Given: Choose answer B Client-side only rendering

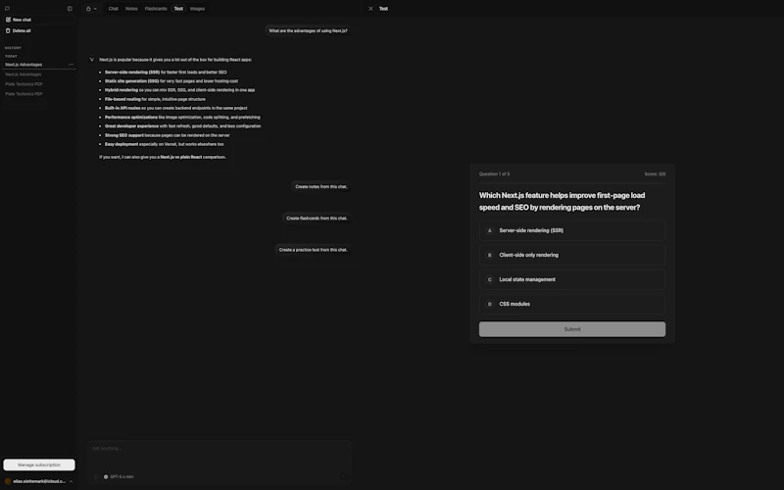Looking at the screenshot, I should [x=572, y=255].
